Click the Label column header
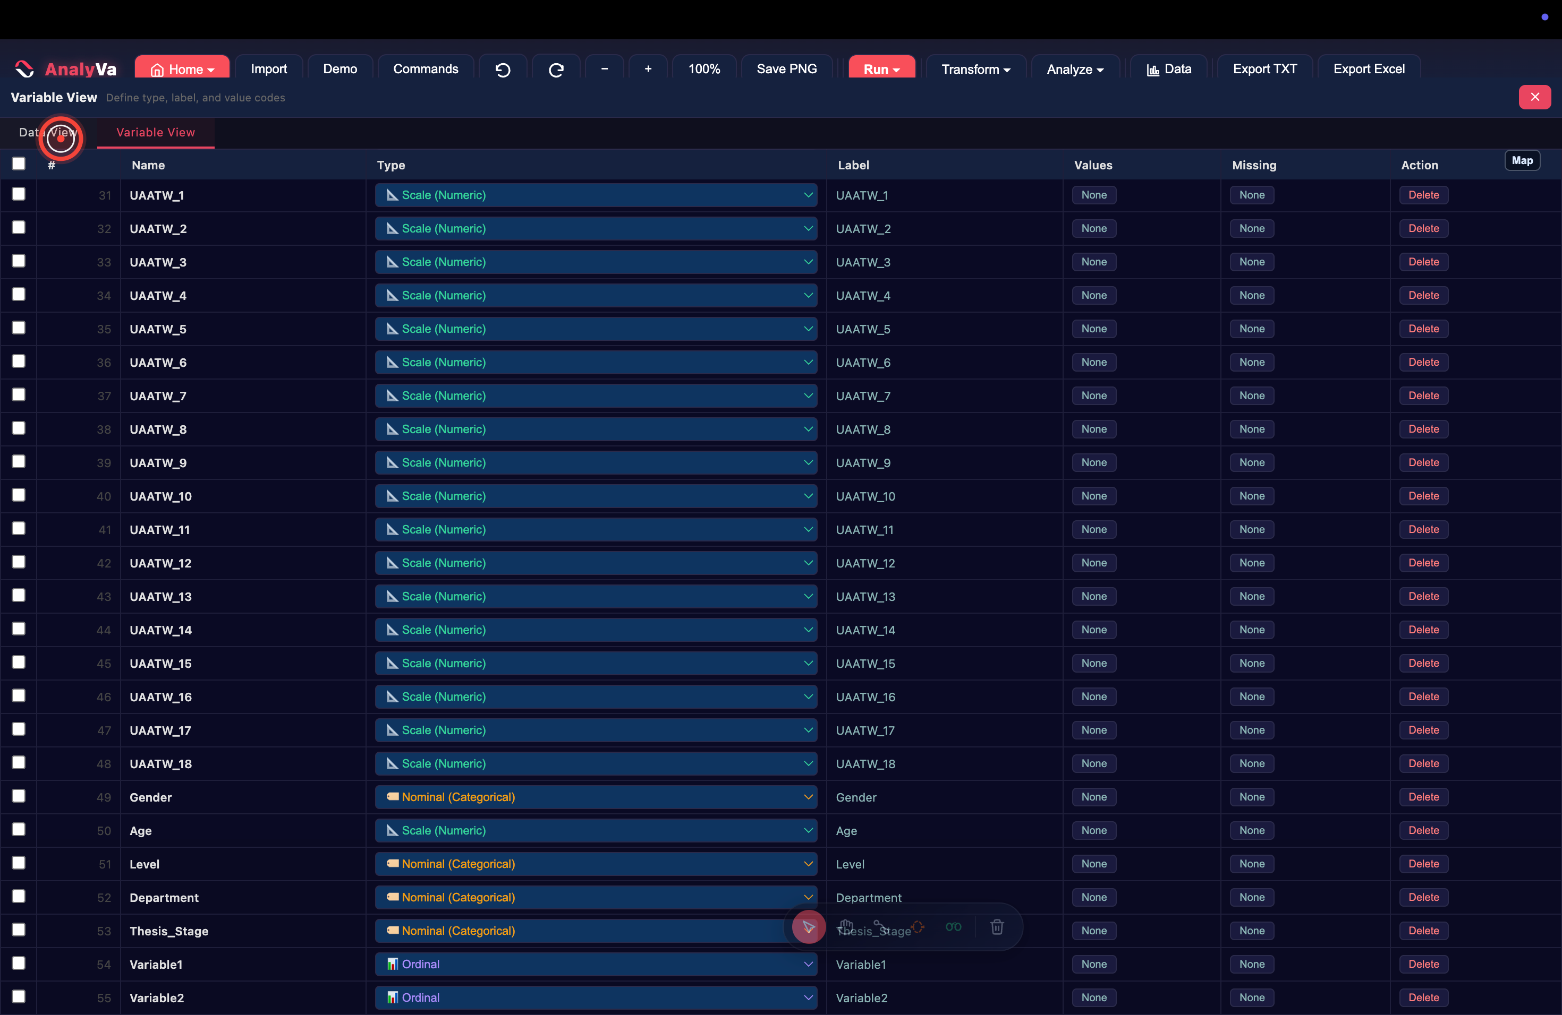The image size is (1562, 1015). [x=853, y=165]
